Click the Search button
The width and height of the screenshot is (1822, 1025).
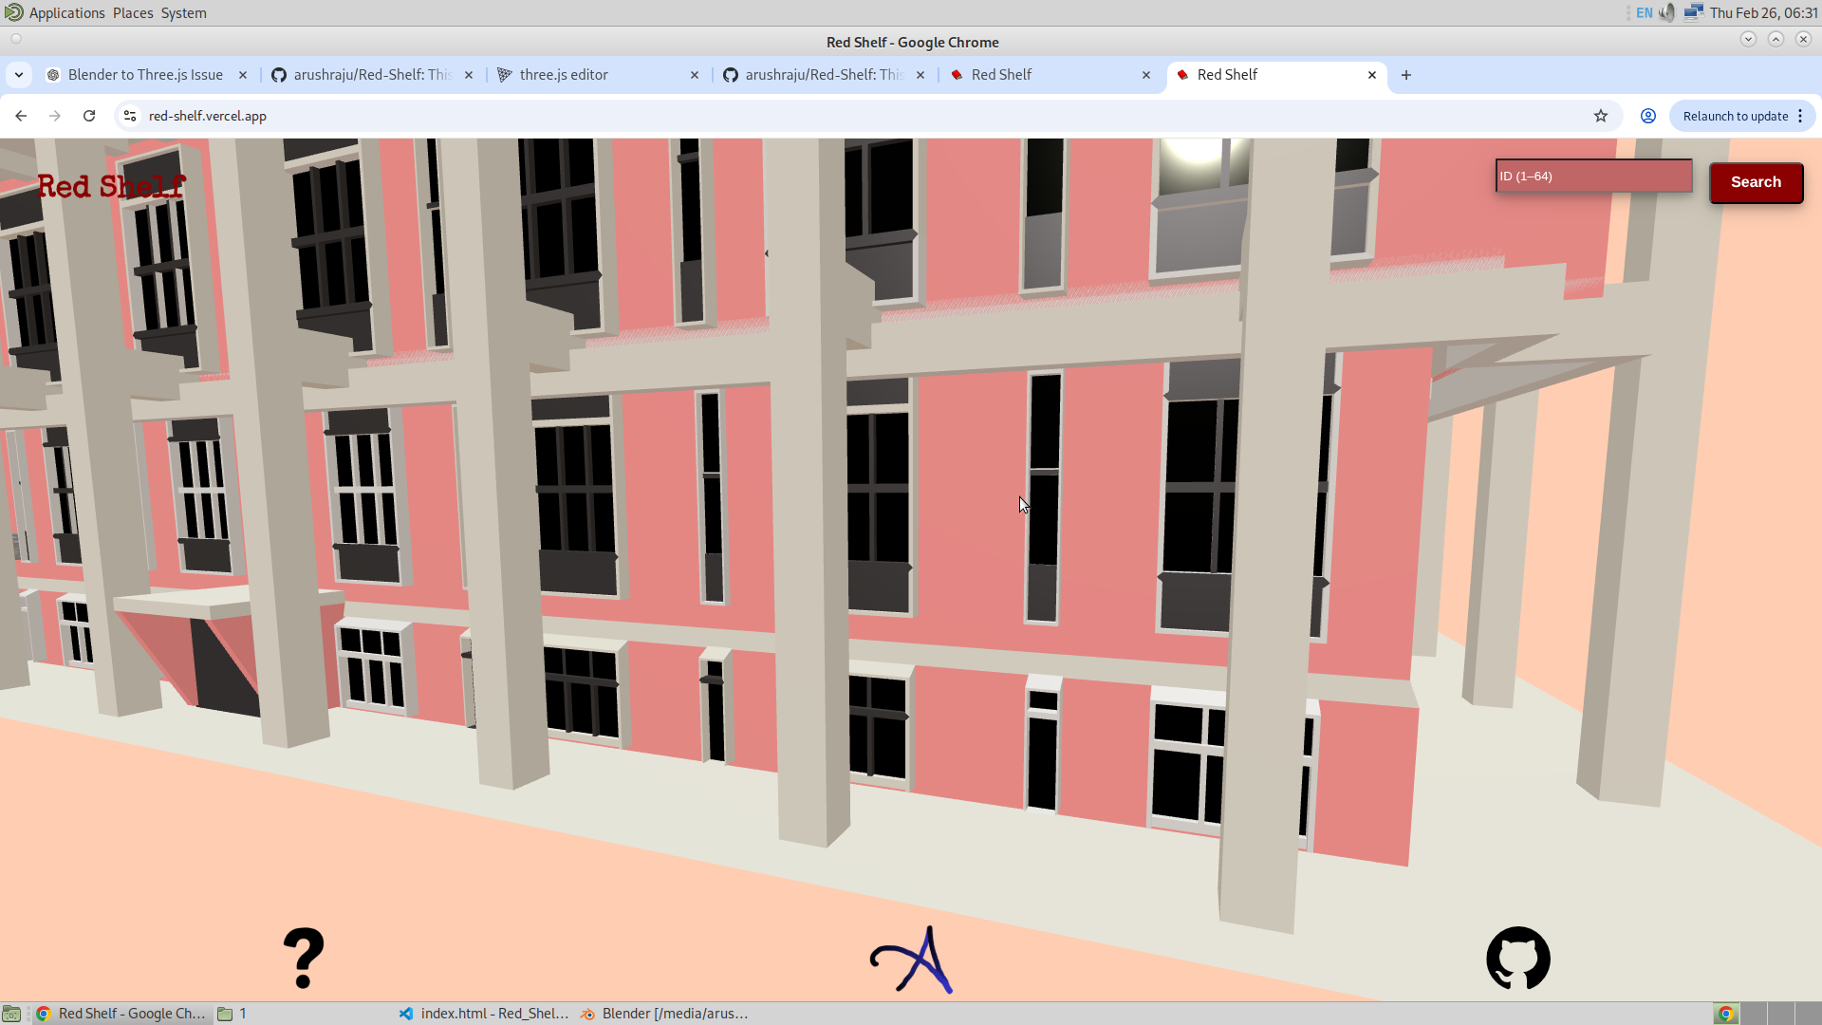click(1756, 182)
